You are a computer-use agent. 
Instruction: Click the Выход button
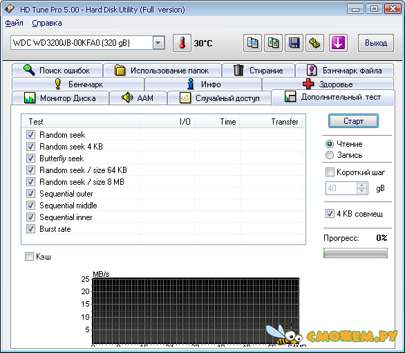coord(376,43)
